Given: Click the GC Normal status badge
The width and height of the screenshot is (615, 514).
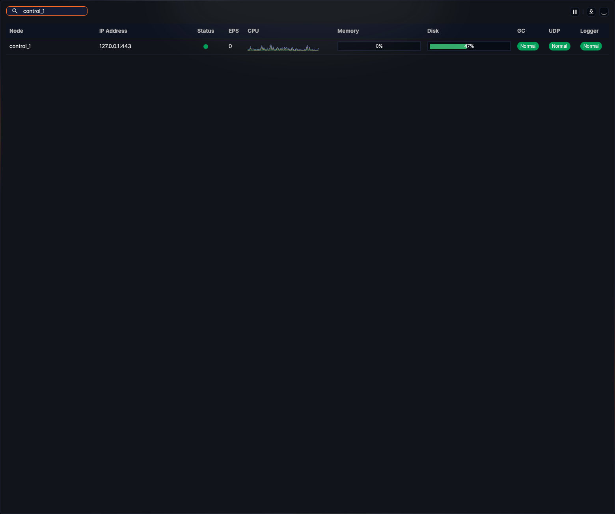Looking at the screenshot, I should point(528,46).
